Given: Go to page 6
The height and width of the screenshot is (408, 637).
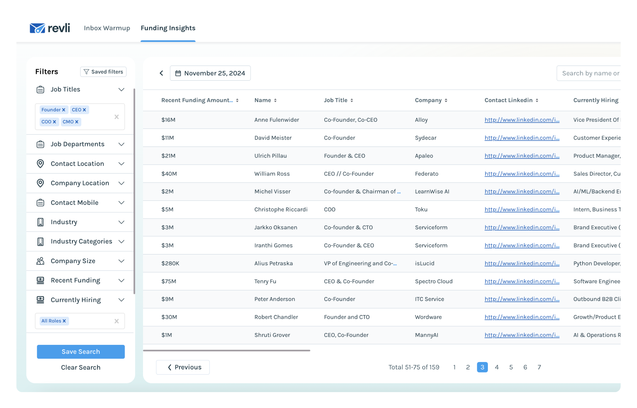Looking at the screenshot, I should (525, 367).
